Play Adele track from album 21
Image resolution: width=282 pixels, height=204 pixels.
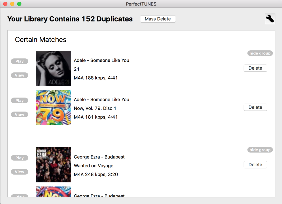point(20,61)
